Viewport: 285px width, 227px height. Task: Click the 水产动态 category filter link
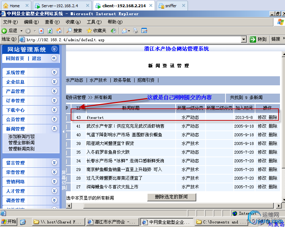(75, 80)
